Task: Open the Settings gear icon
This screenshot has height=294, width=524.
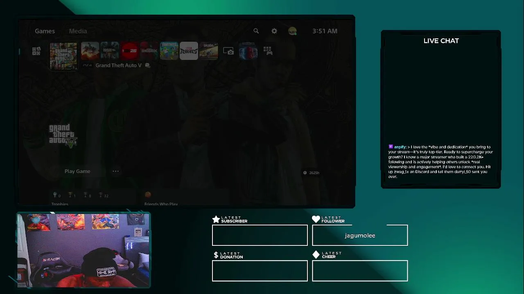Action: 274,31
